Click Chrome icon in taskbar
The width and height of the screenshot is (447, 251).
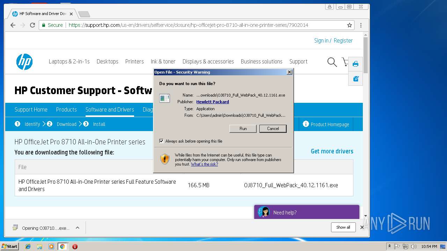[x=62, y=246]
